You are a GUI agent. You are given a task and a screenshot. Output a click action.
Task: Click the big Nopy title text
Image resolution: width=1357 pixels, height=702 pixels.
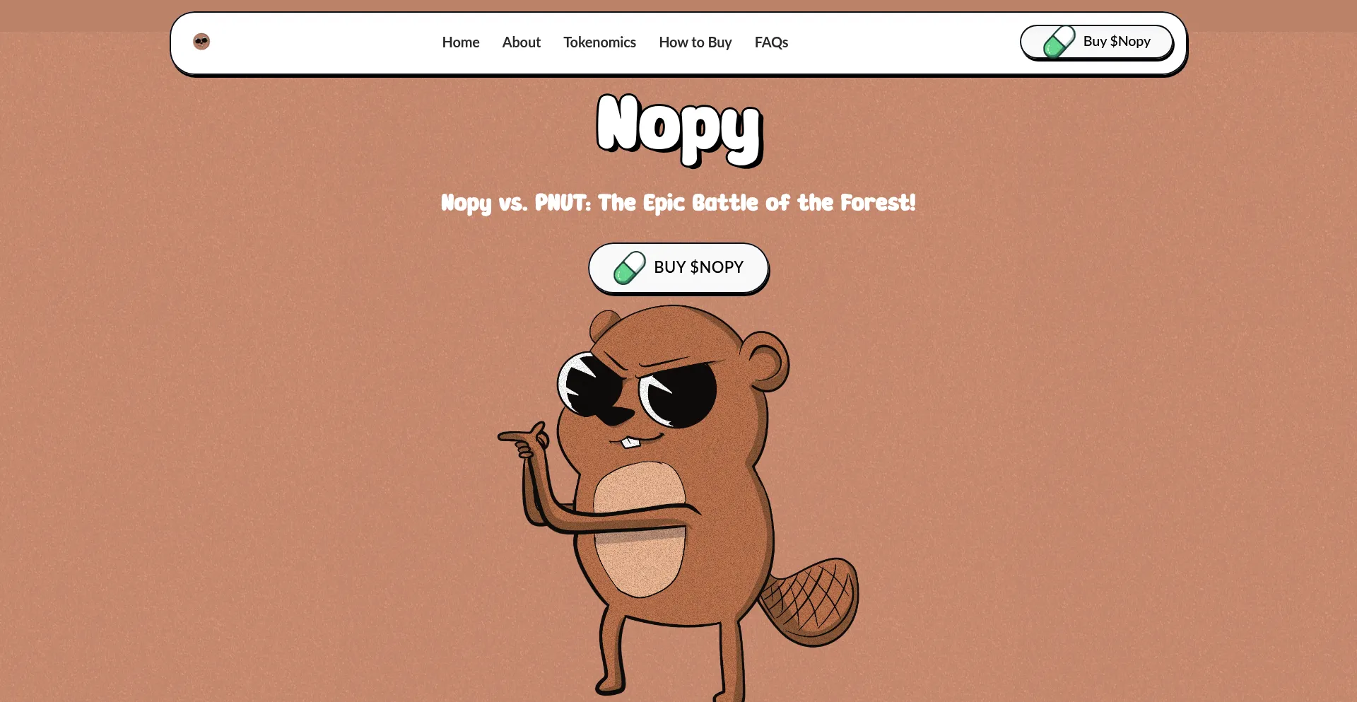pyautogui.click(x=679, y=130)
